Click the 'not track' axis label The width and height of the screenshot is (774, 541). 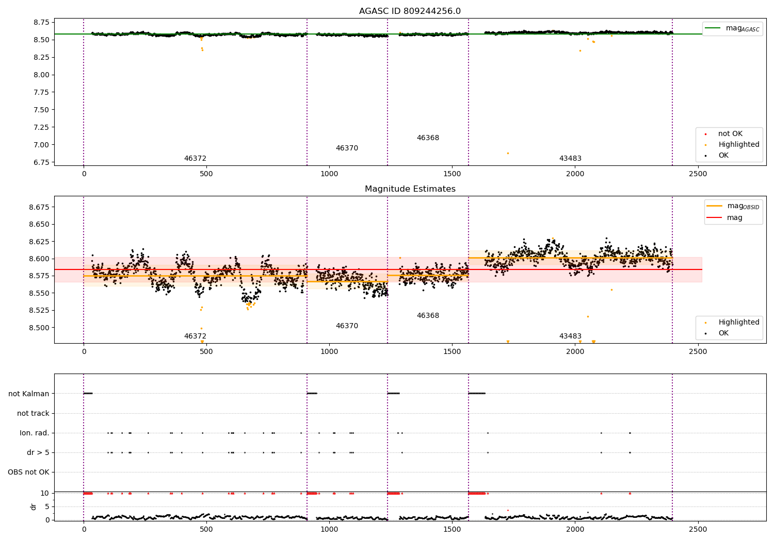pos(33,413)
